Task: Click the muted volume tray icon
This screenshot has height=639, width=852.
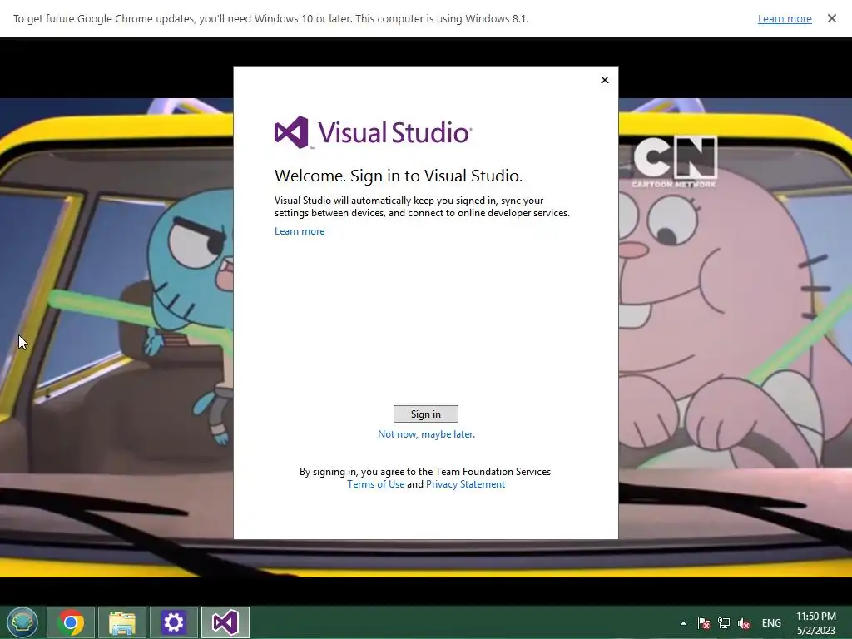Action: 744,623
